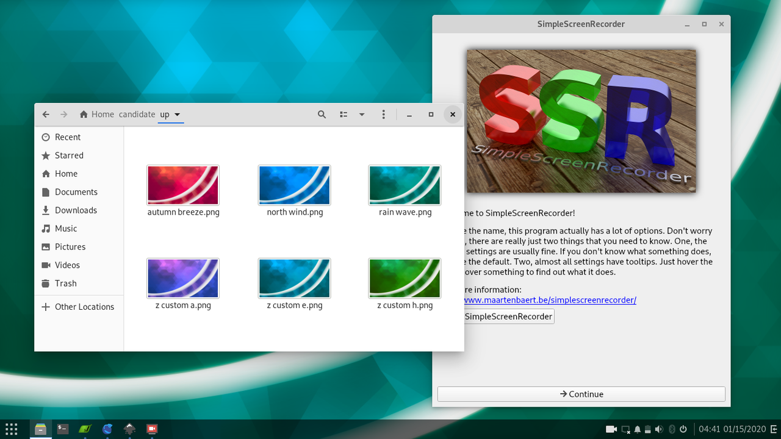
Task: Click the logout arrow icon in tray
Action: coord(773,429)
